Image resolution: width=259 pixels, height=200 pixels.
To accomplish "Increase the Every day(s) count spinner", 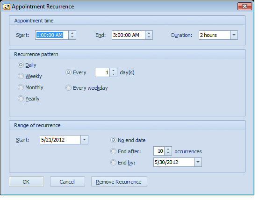I will (113, 71).
